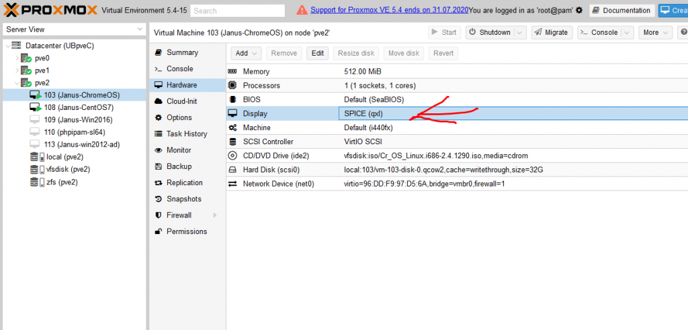Open the Snapshots tab

188,199
